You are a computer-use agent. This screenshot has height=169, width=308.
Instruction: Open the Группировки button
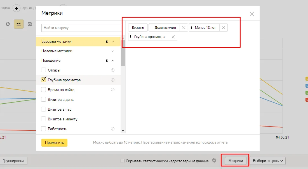click(13, 161)
